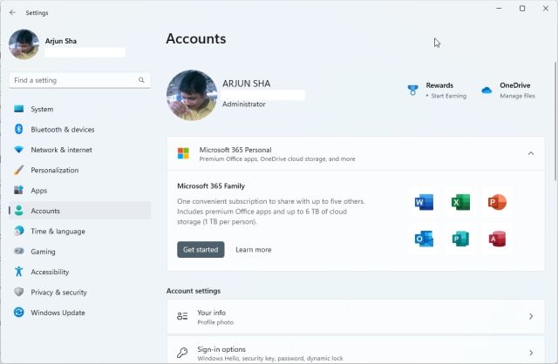Open Your info chevron arrow
This screenshot has height=364, width=558.
(531, 316)
